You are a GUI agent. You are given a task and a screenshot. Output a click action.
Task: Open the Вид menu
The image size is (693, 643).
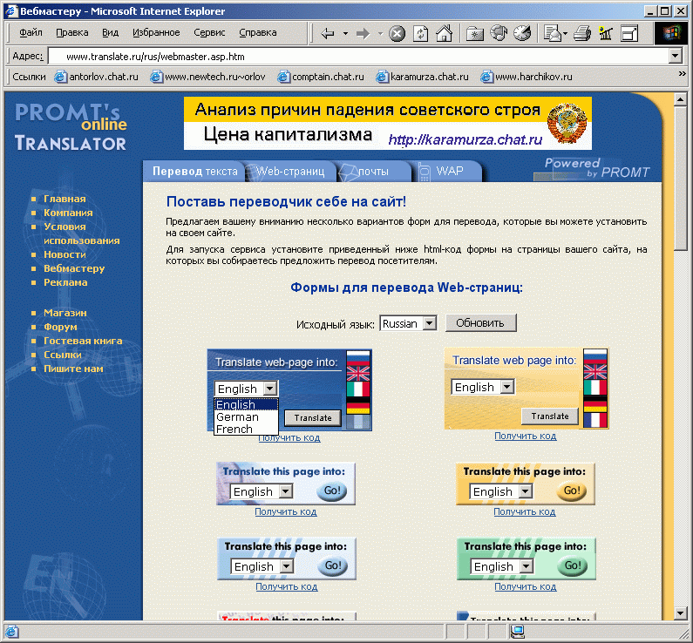(x=110, y=33)
